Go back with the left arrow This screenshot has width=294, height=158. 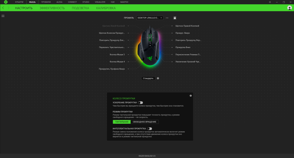(3, 8)
